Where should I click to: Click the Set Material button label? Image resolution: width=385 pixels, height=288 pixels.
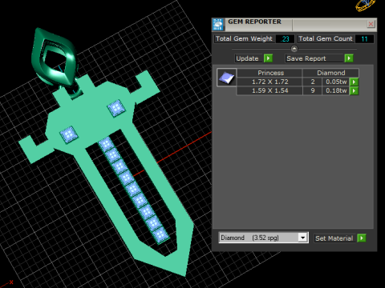(334, 238)
